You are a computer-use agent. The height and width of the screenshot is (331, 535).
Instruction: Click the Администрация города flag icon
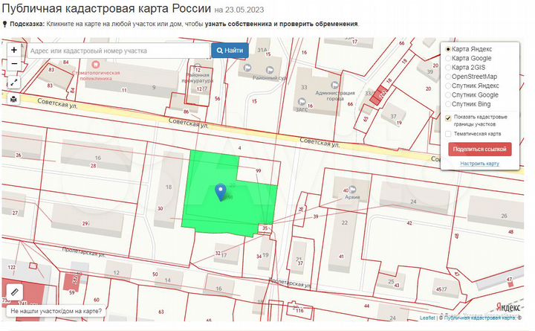point(334,85)
